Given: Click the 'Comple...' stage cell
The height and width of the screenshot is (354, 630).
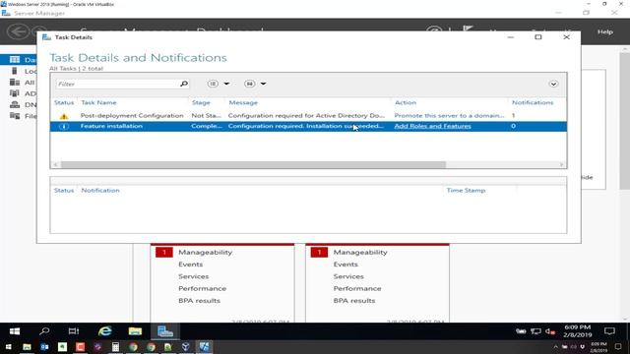Looking at the screenshot, I should (x=207, y=126).
